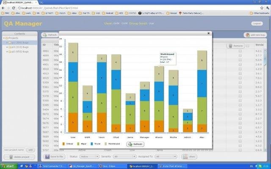Select the p1 (309) Bugs tree item
This screenshot has height=169, width=271.
click(x=20, y=42)
